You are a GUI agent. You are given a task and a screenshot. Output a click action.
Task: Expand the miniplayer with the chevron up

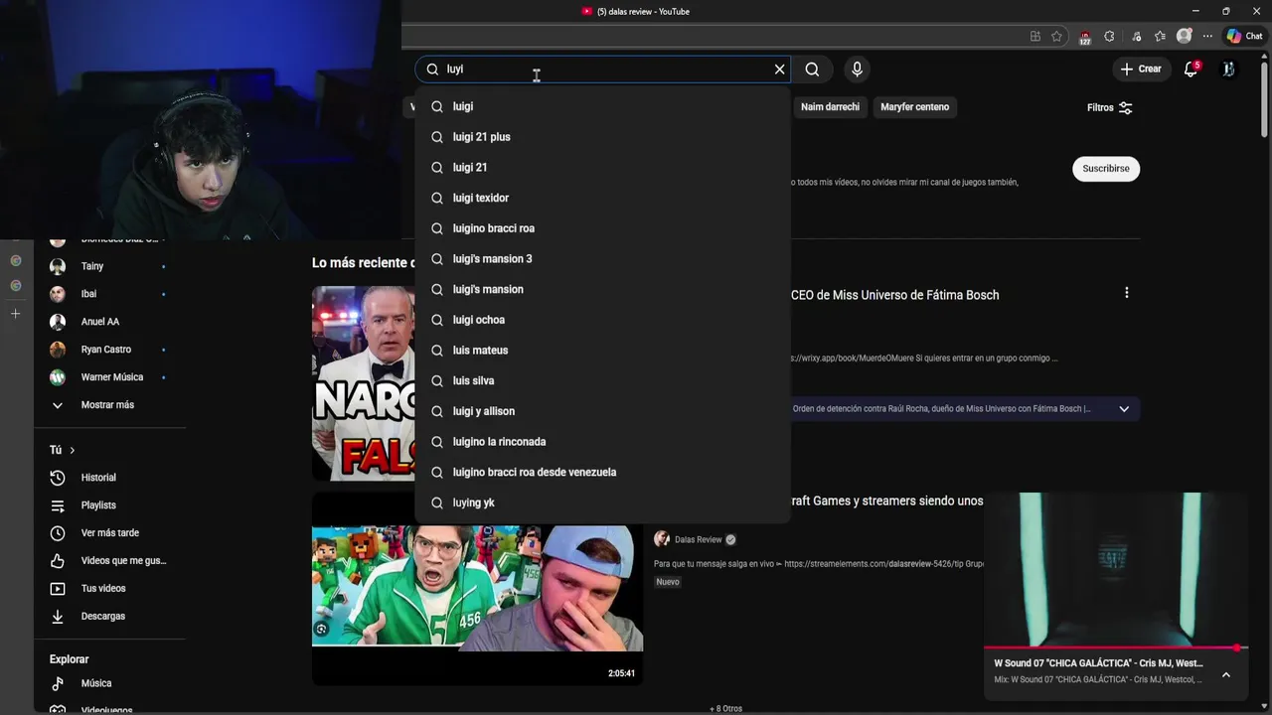(1225, 674)
